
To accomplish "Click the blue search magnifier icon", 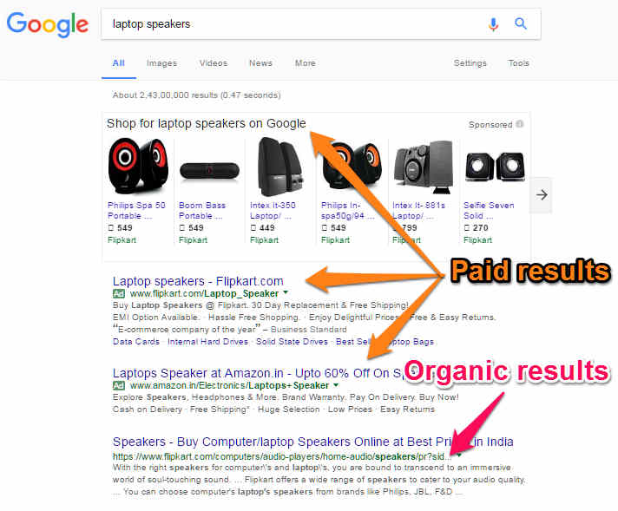I will pos(521,23).
